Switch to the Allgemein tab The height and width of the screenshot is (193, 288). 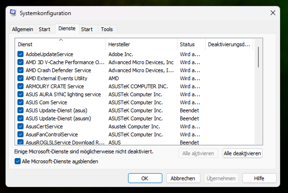23,29
